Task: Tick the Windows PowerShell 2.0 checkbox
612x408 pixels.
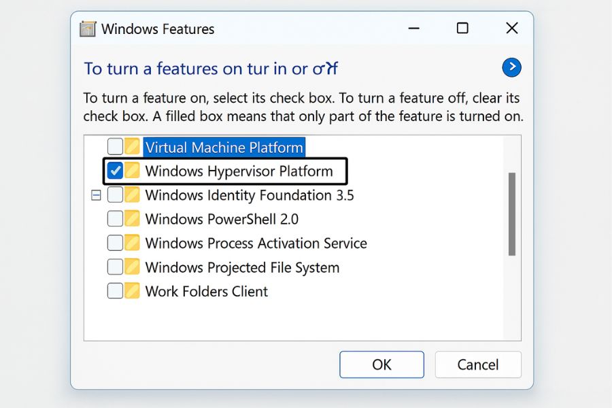Action: (x=115, y=219)
